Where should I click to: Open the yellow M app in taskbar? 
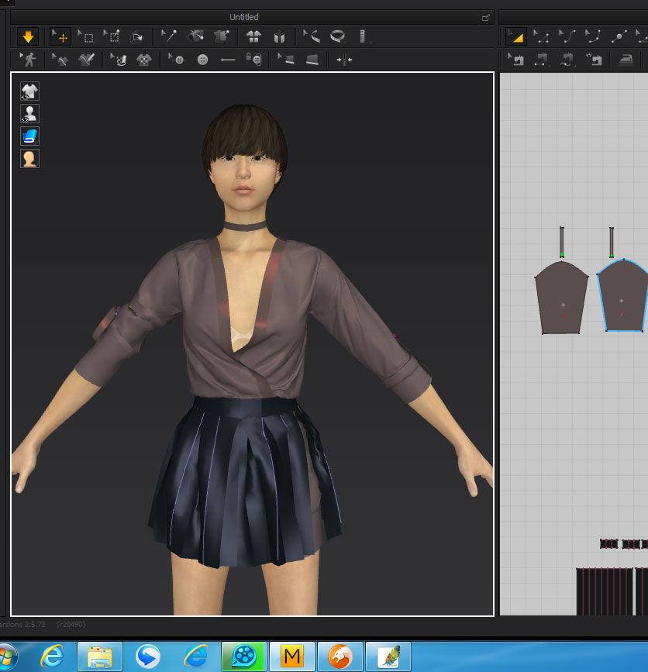(x=292, y=656)
